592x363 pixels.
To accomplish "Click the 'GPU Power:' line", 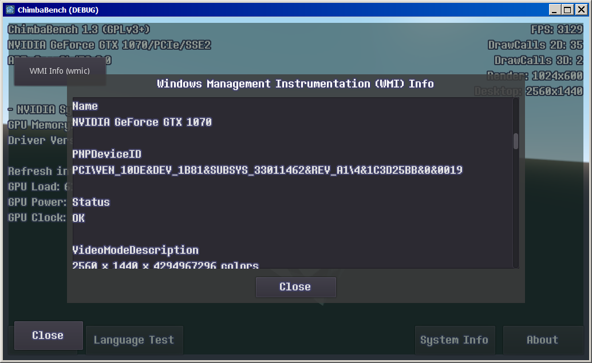I will point(37,202).
